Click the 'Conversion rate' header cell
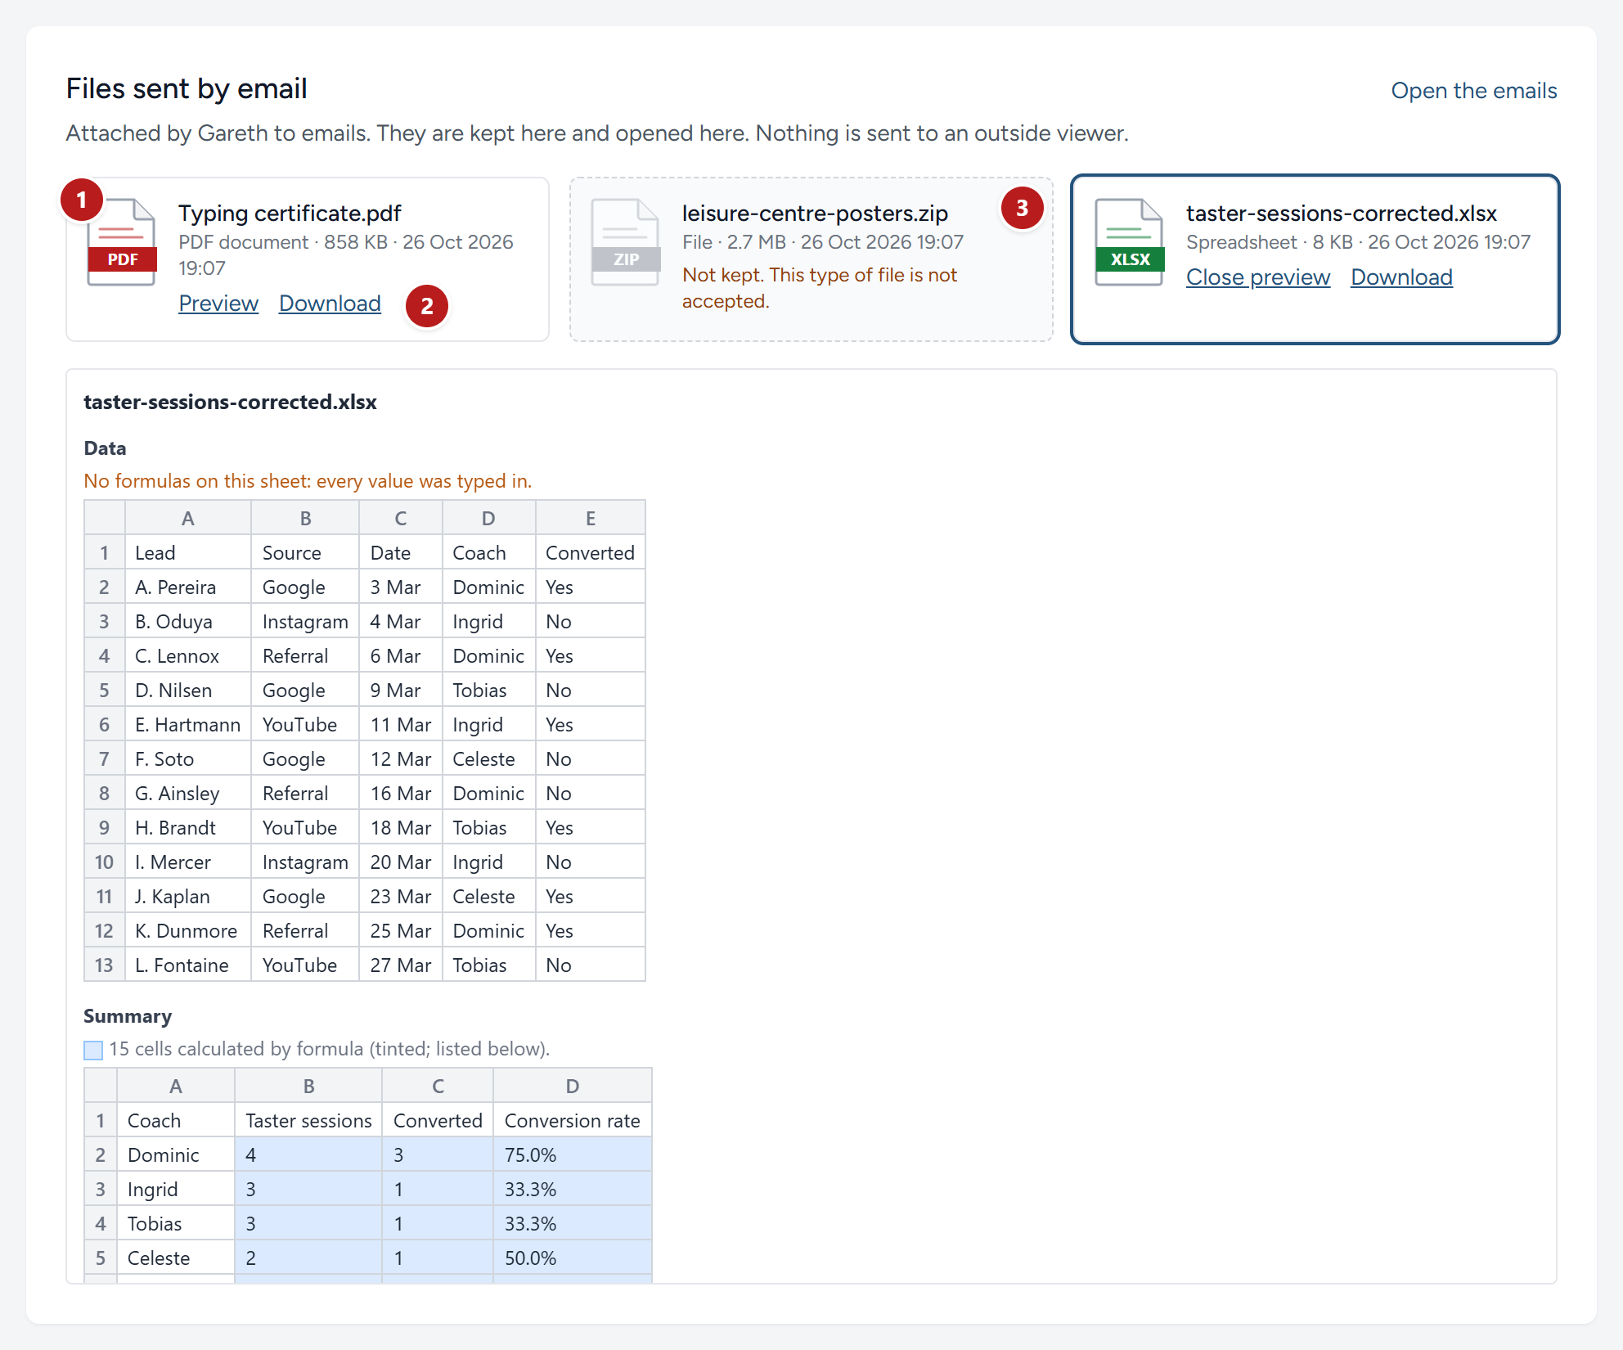1623x1350 pixels. pyautogui.click(x=573, y=1121)
